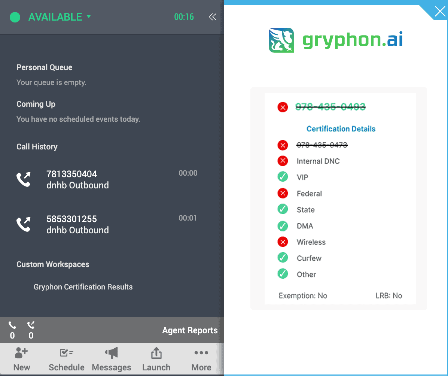Select call history number 5853301255
The image size is (448, 376).
tap(72, 219)
